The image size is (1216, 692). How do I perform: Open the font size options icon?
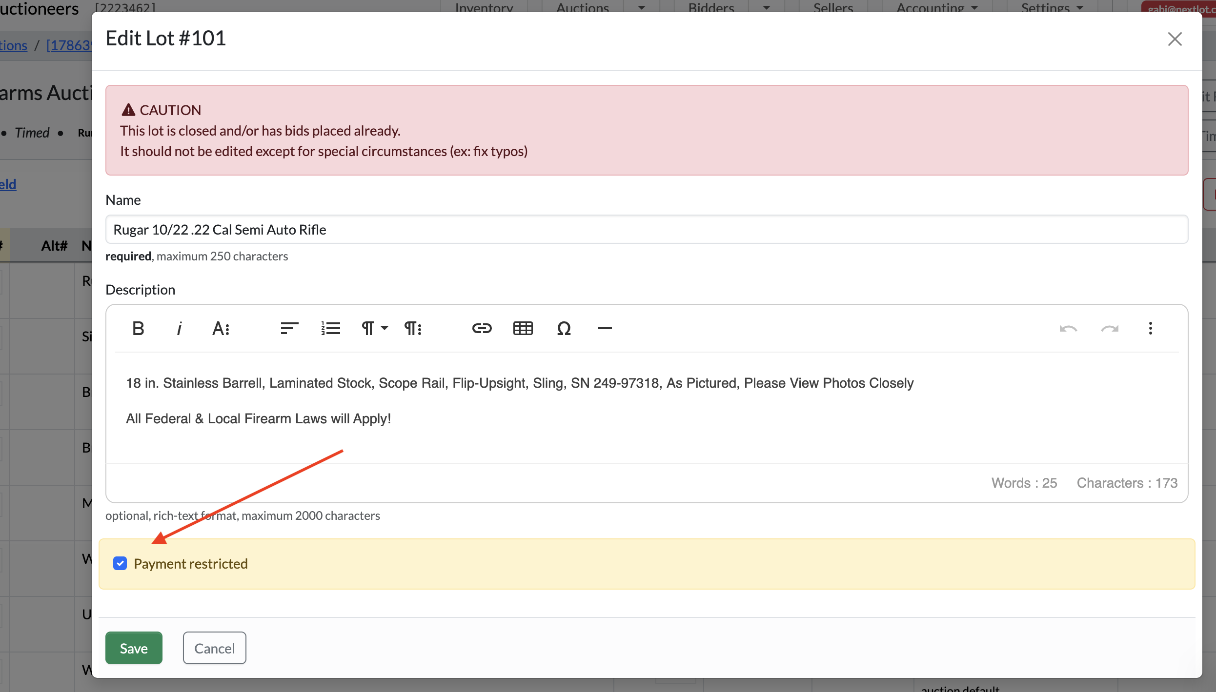(x=221, y=328)
